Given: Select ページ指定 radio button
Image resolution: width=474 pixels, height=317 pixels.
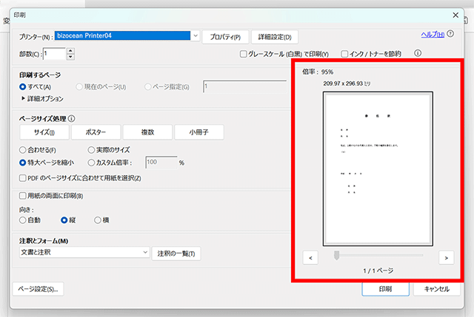Looking at the screenshot, I should pos(148,87).
